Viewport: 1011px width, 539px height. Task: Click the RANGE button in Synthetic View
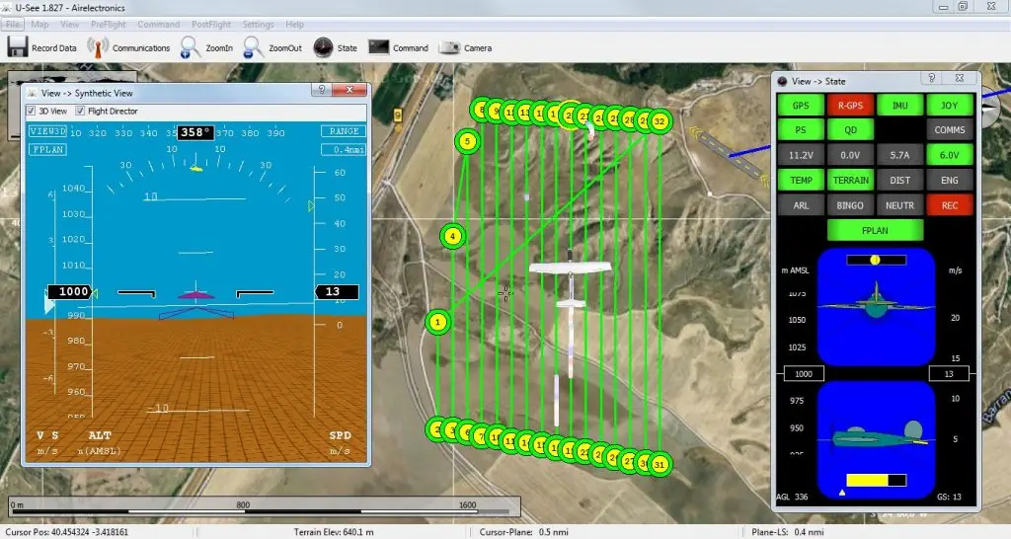point(343,130)
